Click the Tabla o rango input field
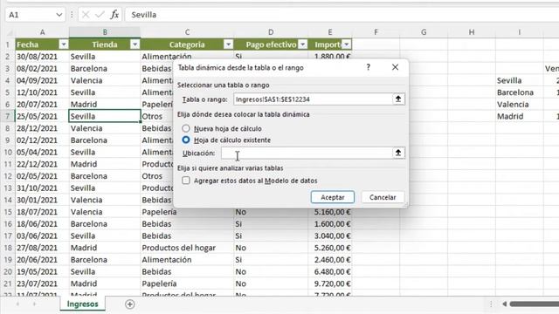 [x=313, y=99]
